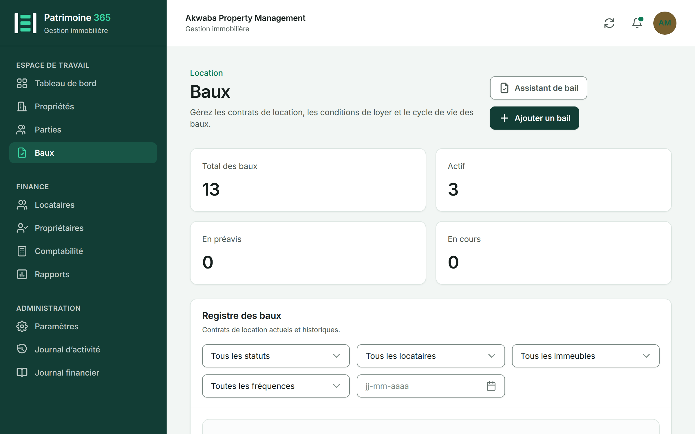Open the Toutes les fréquences dropdown
695x434 pixels.
276,386
